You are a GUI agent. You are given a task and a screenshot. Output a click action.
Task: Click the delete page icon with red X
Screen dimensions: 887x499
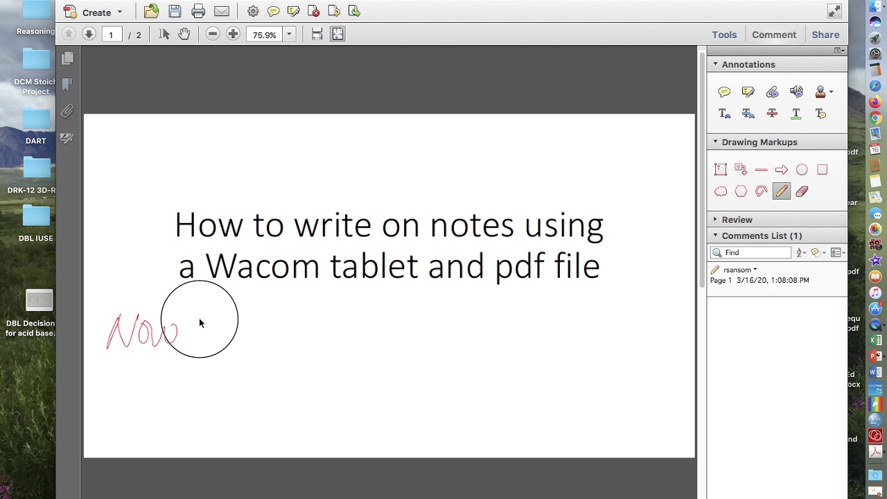coord(313,11)
